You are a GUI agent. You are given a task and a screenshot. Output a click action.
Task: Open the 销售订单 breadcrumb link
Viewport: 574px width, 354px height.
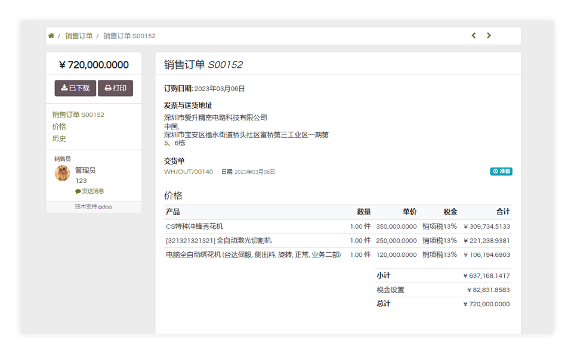[x=79, y=36]
